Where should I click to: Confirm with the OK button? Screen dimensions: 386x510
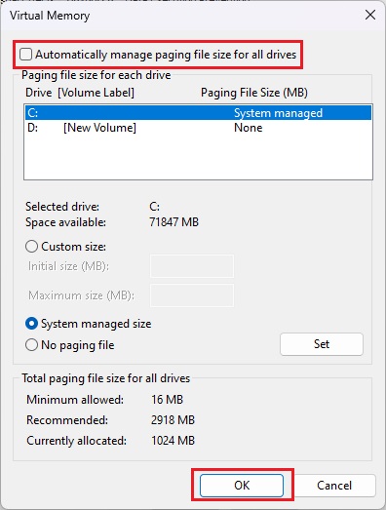click(x=242, y=486)
